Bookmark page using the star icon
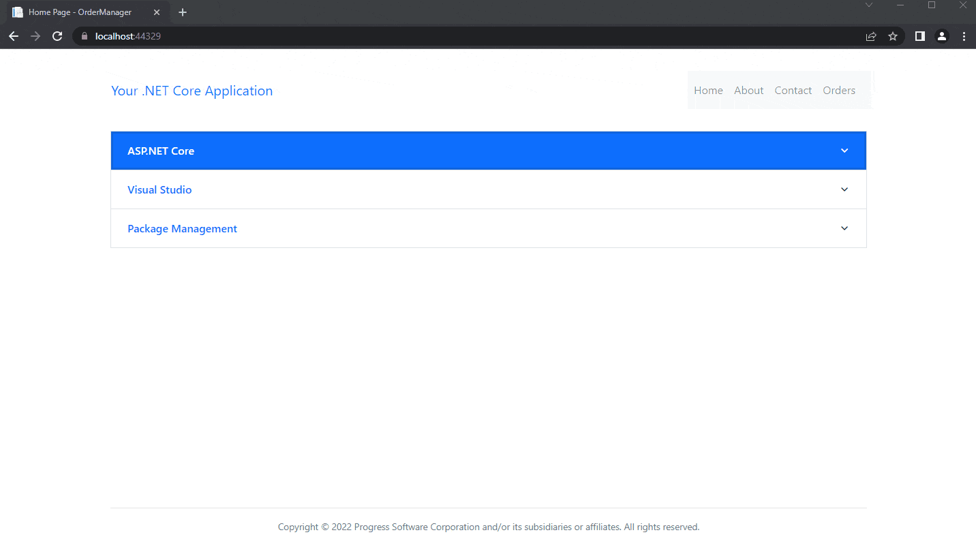Viewport: 976px width, 539px height. (x=893, y=36)
